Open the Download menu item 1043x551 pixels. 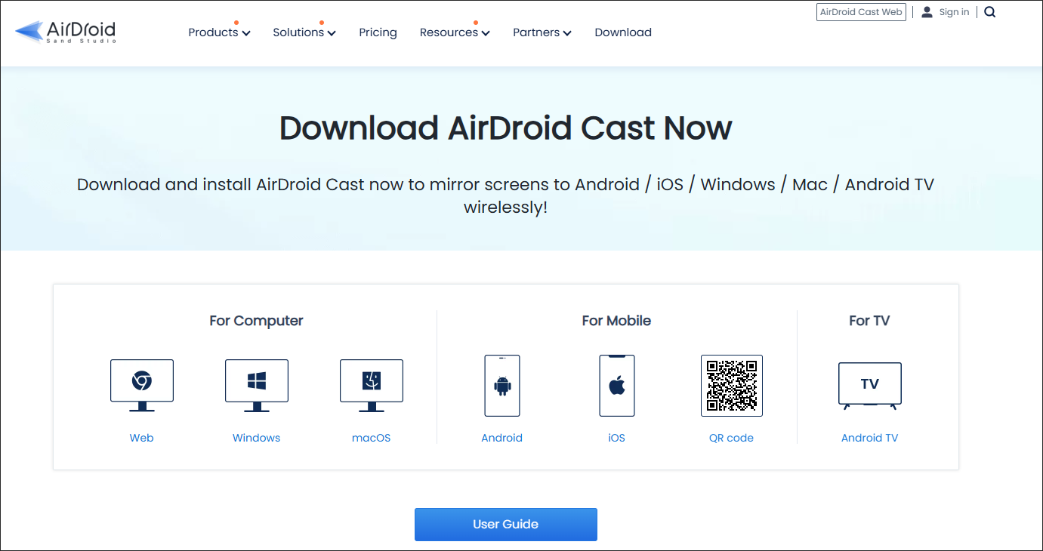(x=622, y=32)
